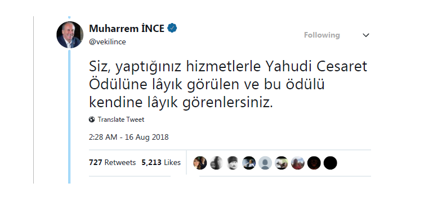The image size is (442, 206).
Task: Open the Muharrem İNCE display name link
Action: [x=127, y=29]
